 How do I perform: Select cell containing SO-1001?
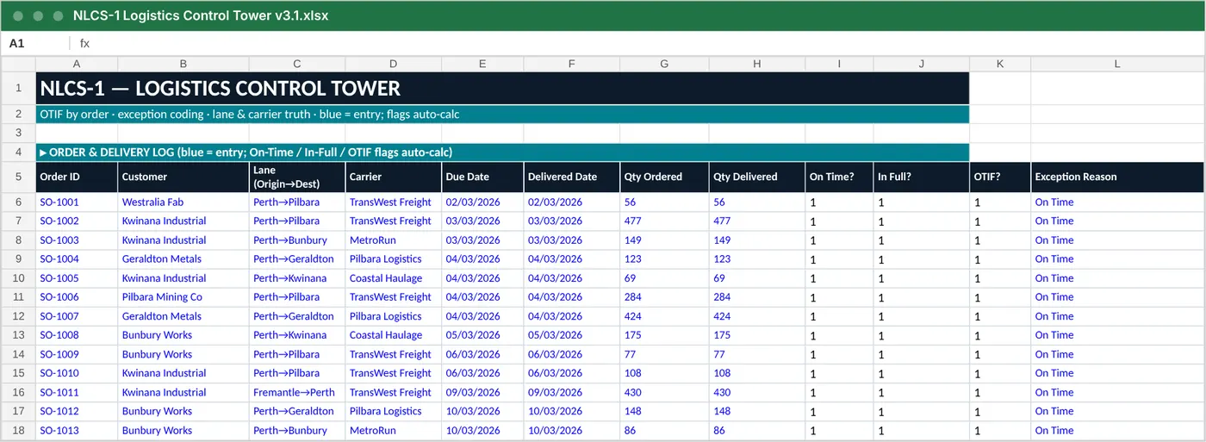[77, 202]
